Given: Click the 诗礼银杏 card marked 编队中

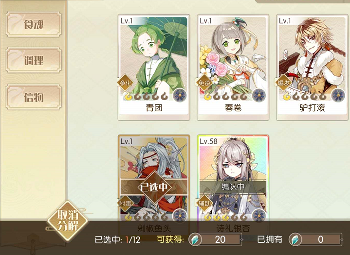Looking at the screenshot, I should (233, 187).
